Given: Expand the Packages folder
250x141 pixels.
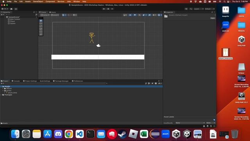Looking at the screenshot, I should [1, 95].
